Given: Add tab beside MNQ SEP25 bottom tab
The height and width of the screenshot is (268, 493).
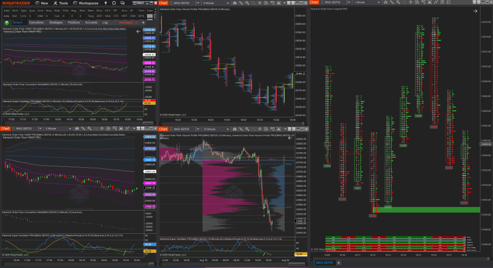Looking at the screenshot, I should point(339,262).
